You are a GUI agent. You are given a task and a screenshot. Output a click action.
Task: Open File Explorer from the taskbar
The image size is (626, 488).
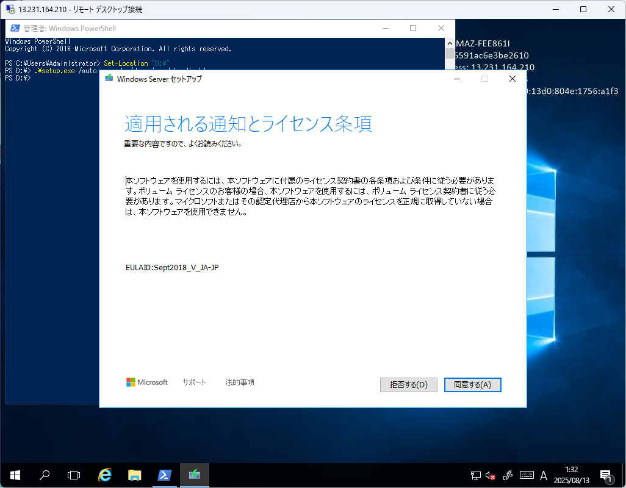pyautogui.click(x=135, y=475)
